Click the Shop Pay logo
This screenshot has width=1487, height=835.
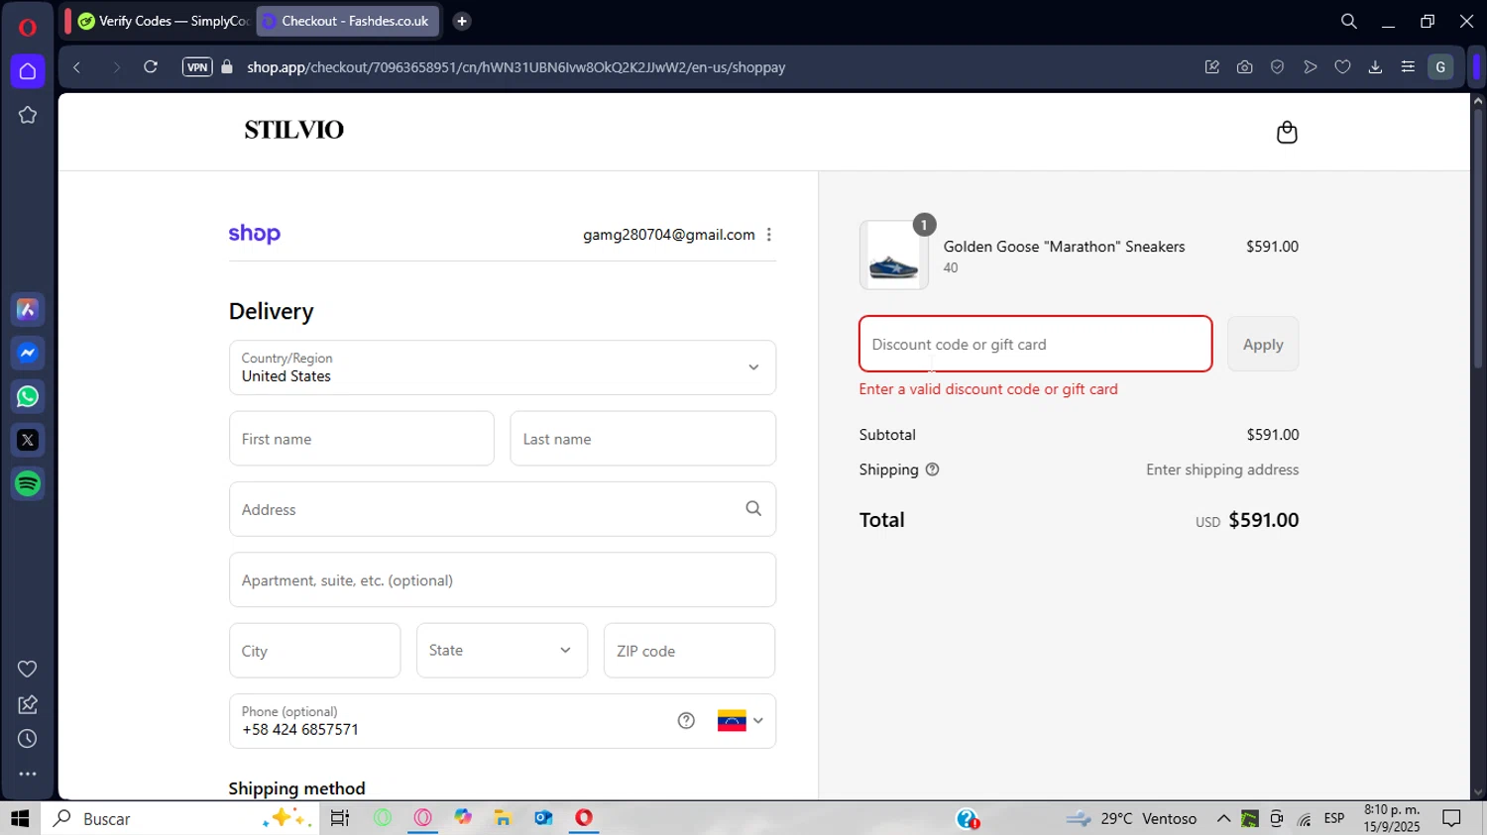[255, 234]
